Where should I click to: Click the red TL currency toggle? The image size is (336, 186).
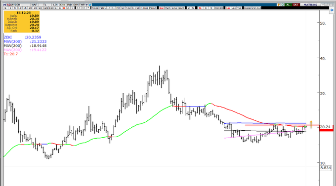[200, 8]
